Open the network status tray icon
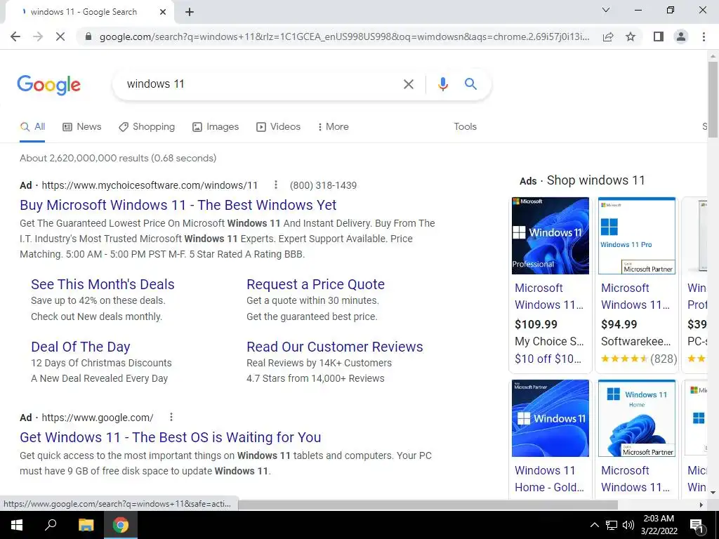Viewport: 719px width, 539px height. point(612,525)
